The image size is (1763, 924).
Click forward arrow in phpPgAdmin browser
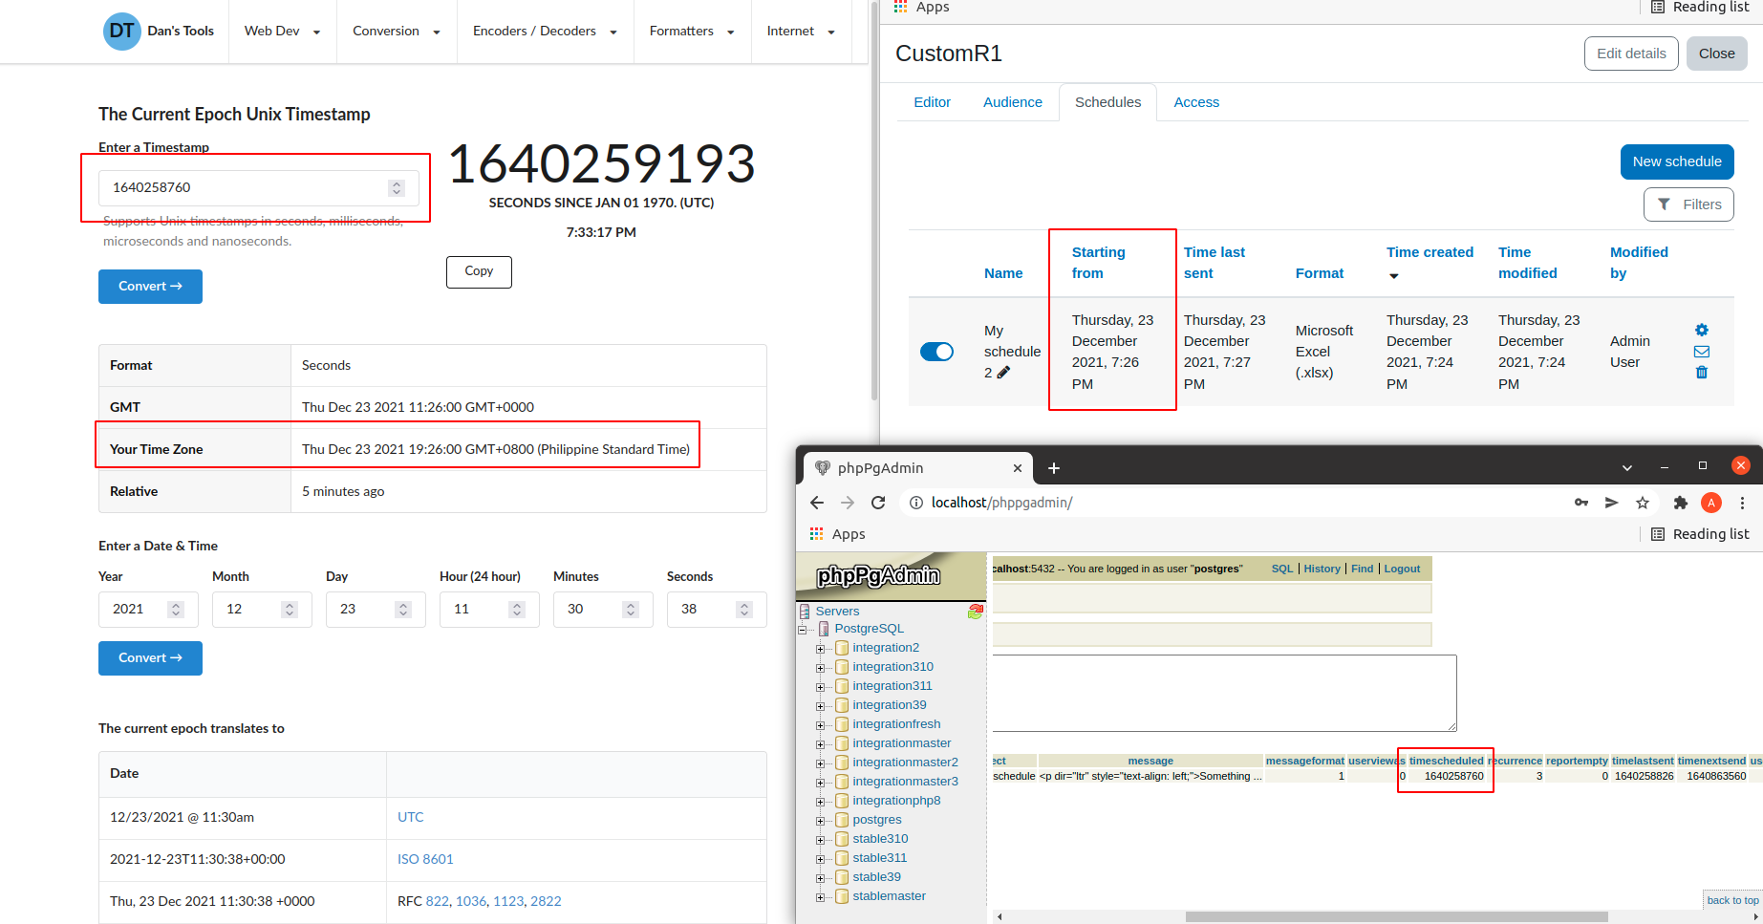coord(848,503)
